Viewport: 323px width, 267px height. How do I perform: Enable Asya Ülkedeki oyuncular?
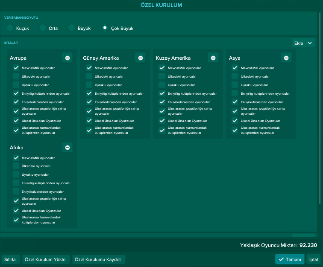(235, 76)
